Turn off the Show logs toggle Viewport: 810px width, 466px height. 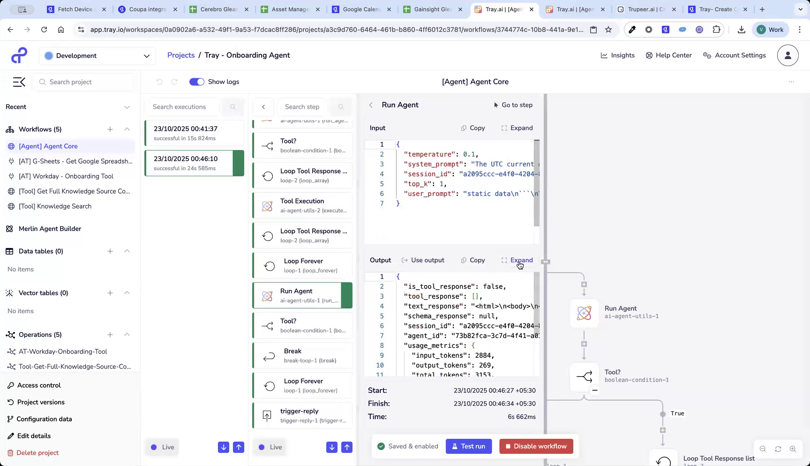coord(197,82)
